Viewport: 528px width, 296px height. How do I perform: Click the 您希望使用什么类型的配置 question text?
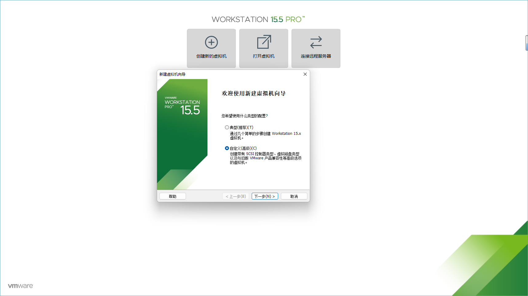coord(245,116)
